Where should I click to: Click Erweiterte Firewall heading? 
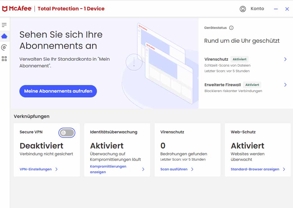pos(222,85)
